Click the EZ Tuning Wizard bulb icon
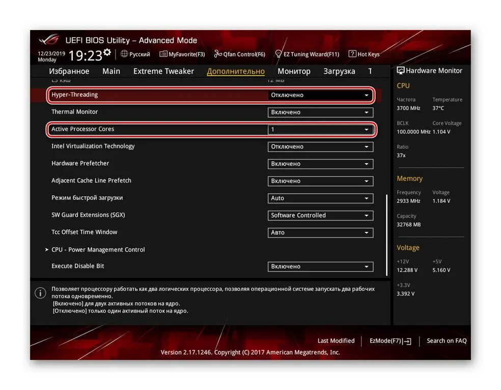501x390 pixels. click(x=279, y=53)
